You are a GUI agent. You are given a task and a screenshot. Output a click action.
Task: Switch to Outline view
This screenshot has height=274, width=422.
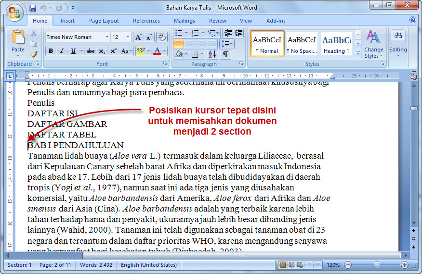point(309,265)
